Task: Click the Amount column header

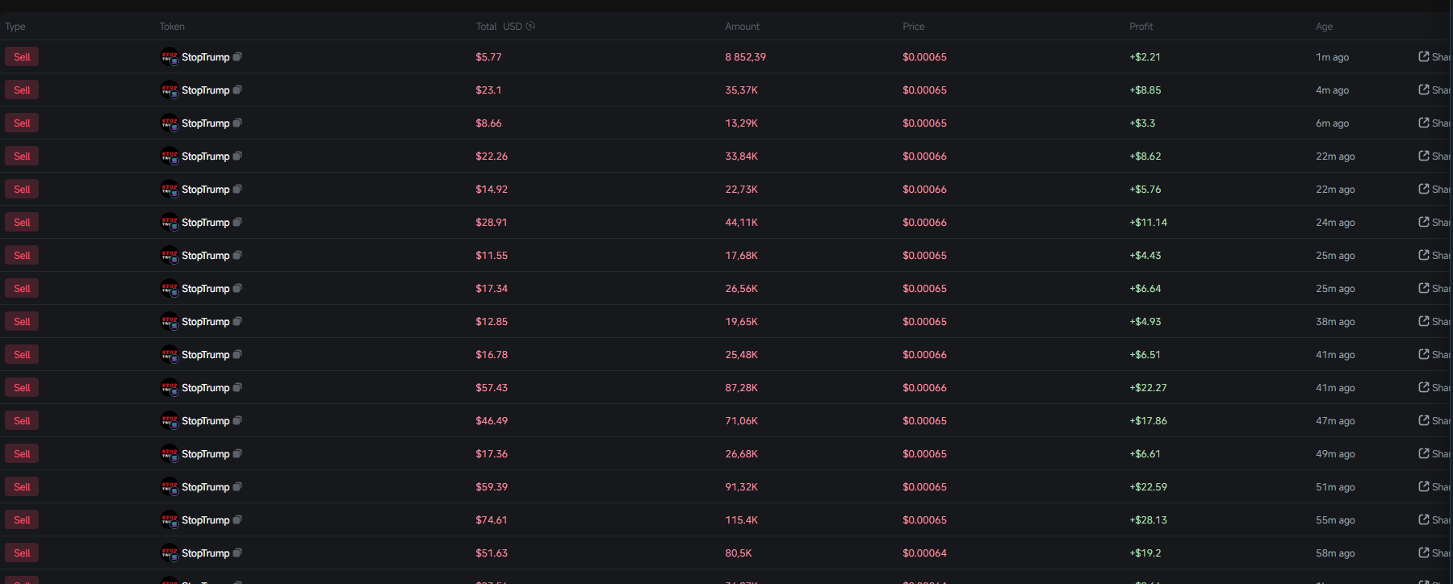Action: 742,27
